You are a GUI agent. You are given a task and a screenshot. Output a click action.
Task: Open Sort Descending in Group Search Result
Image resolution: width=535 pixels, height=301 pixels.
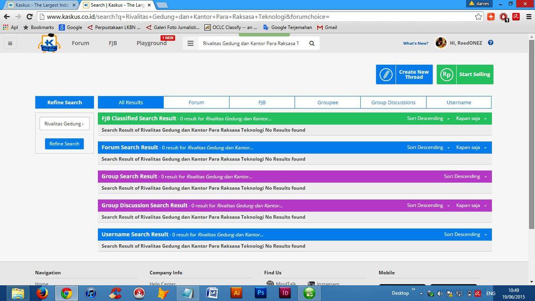click(x=465, y=176)
